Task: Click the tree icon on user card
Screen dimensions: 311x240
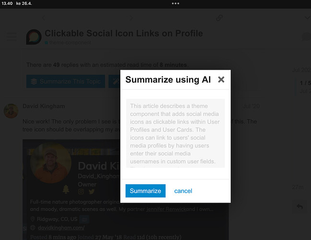Action: pos(66,189)
